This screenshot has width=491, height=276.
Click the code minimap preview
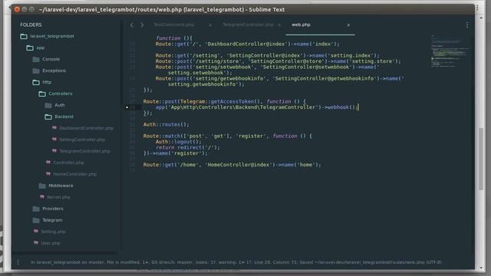[450, 51]
